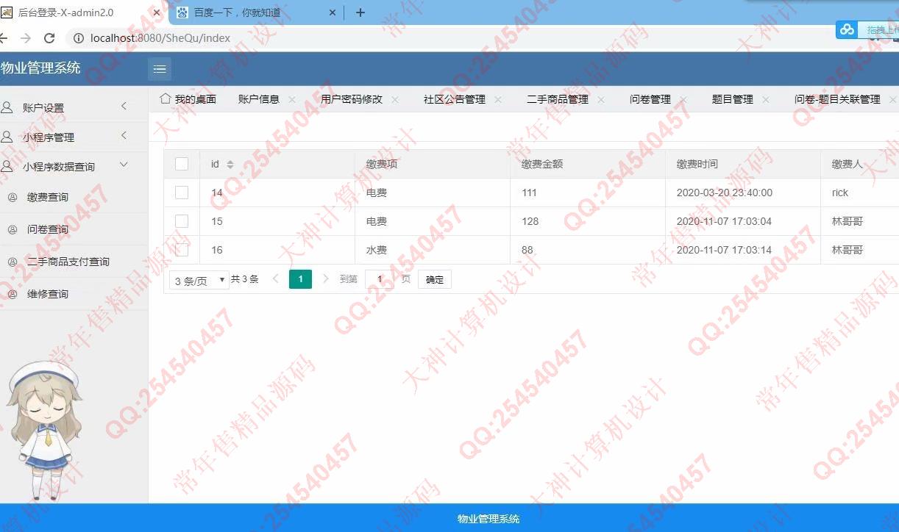Click the site info icon in the address bar

[79, 38]
